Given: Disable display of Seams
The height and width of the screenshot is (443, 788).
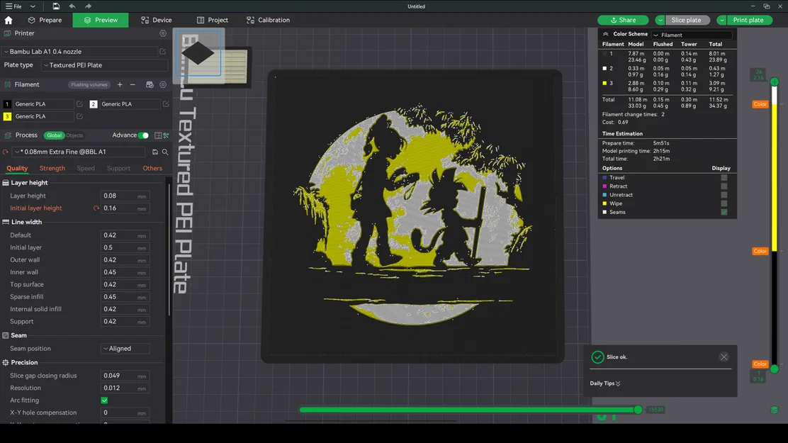Looking at the screenshot, I should (x=724, y=212).
